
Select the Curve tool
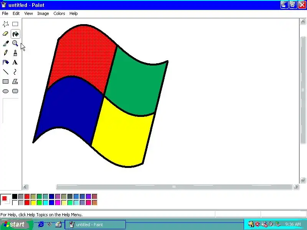click(x=15, y=72)
